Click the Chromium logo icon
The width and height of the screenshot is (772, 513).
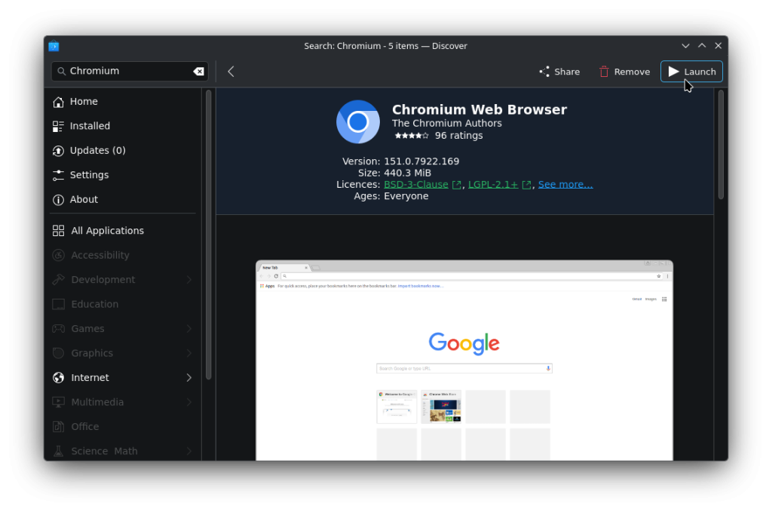pyautogui.click(x=358, y=121)
